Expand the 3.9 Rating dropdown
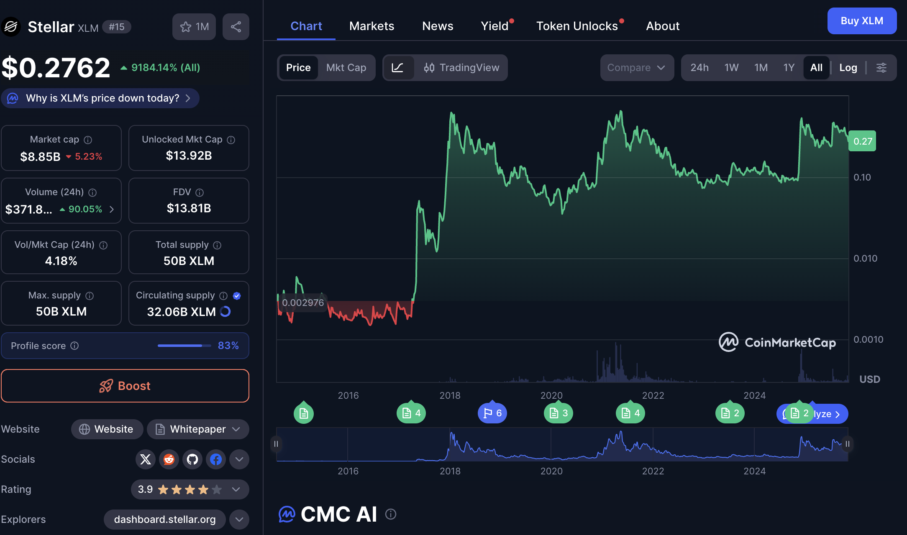907x535 pixels. point(236,489)
